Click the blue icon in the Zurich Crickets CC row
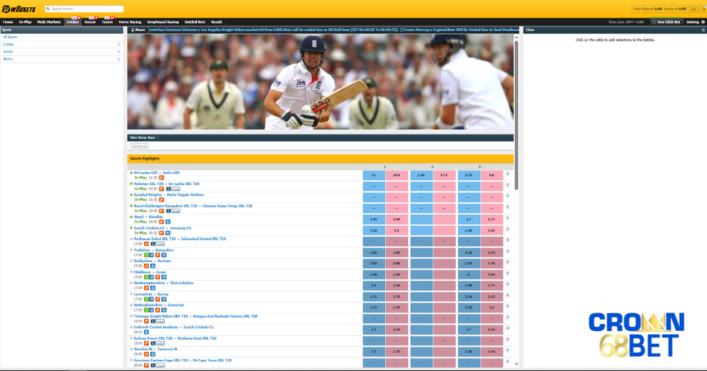 pyautogui.click(x=168, y=233)
